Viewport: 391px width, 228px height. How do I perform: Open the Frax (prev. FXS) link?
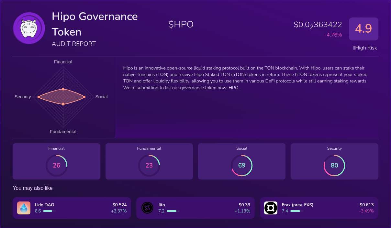297,205
